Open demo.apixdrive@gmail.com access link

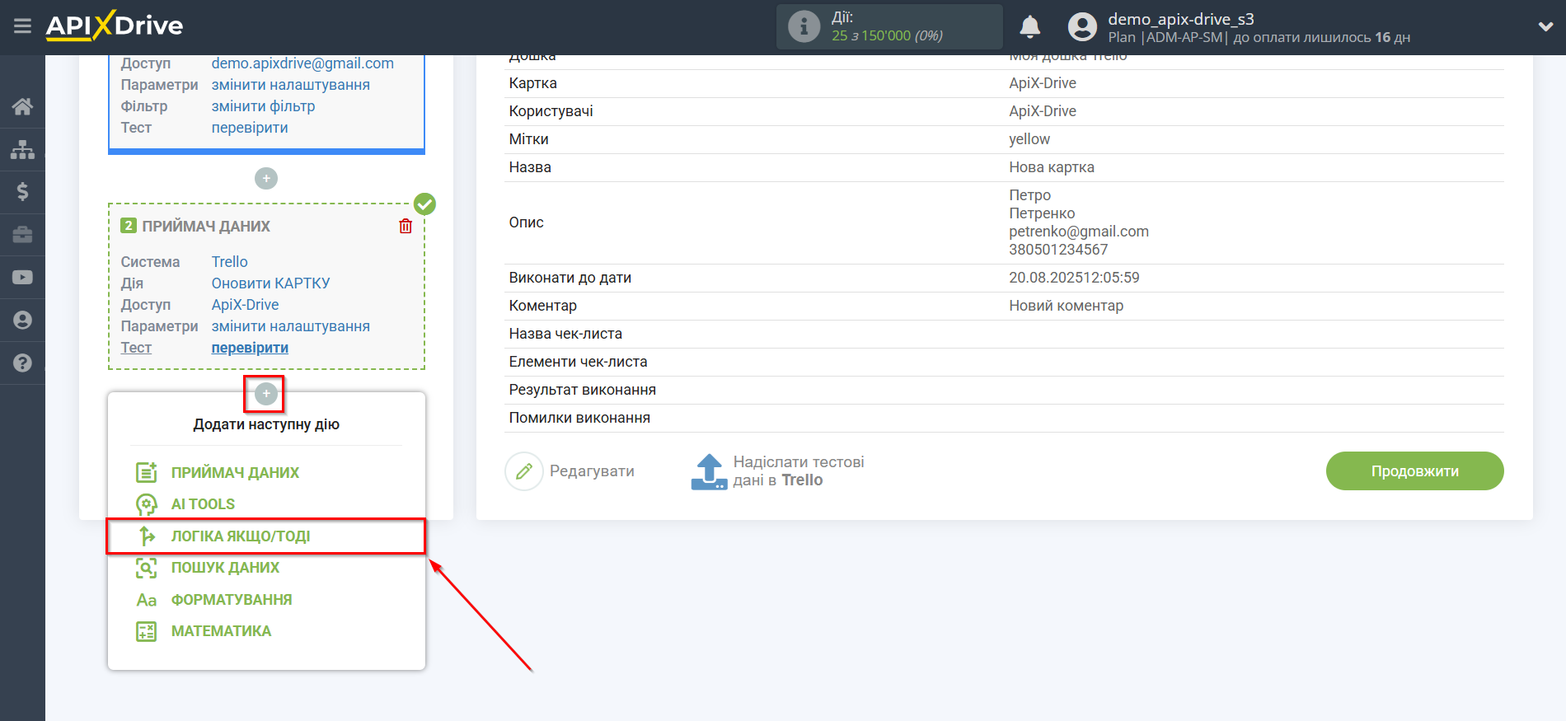point(302,63)
